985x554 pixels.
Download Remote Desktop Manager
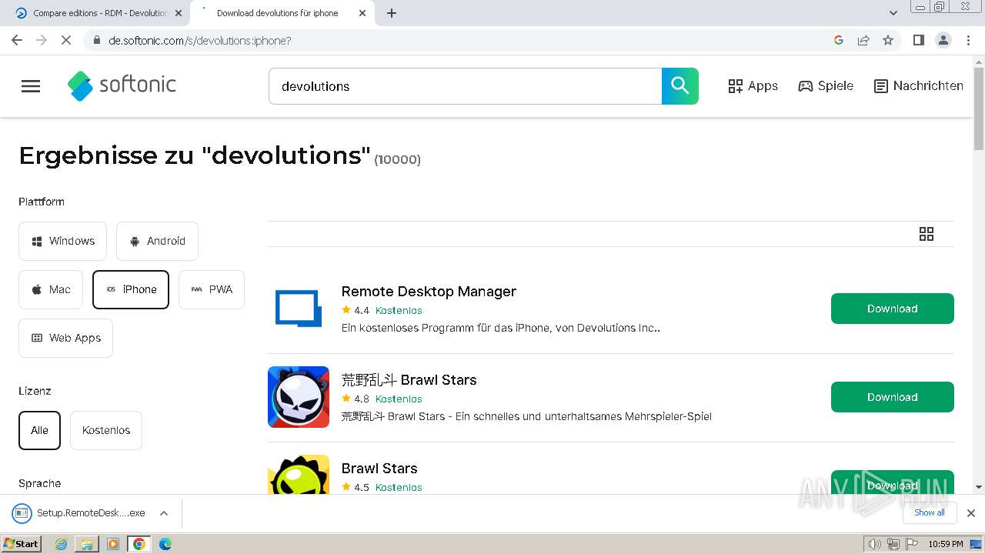(893, 309)
